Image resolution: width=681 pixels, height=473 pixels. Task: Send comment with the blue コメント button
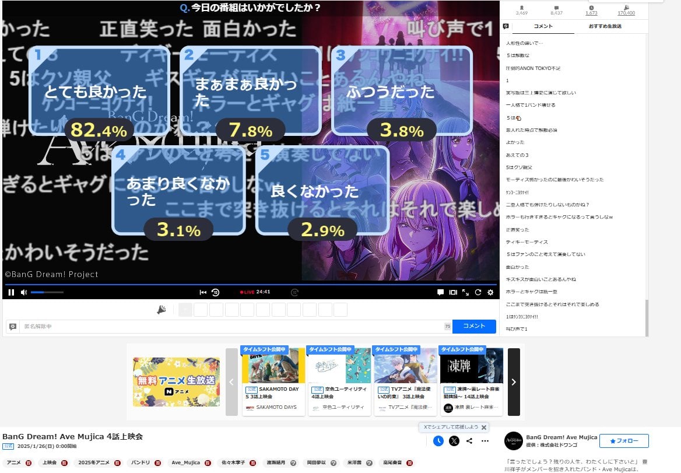[x=474, y=326]
